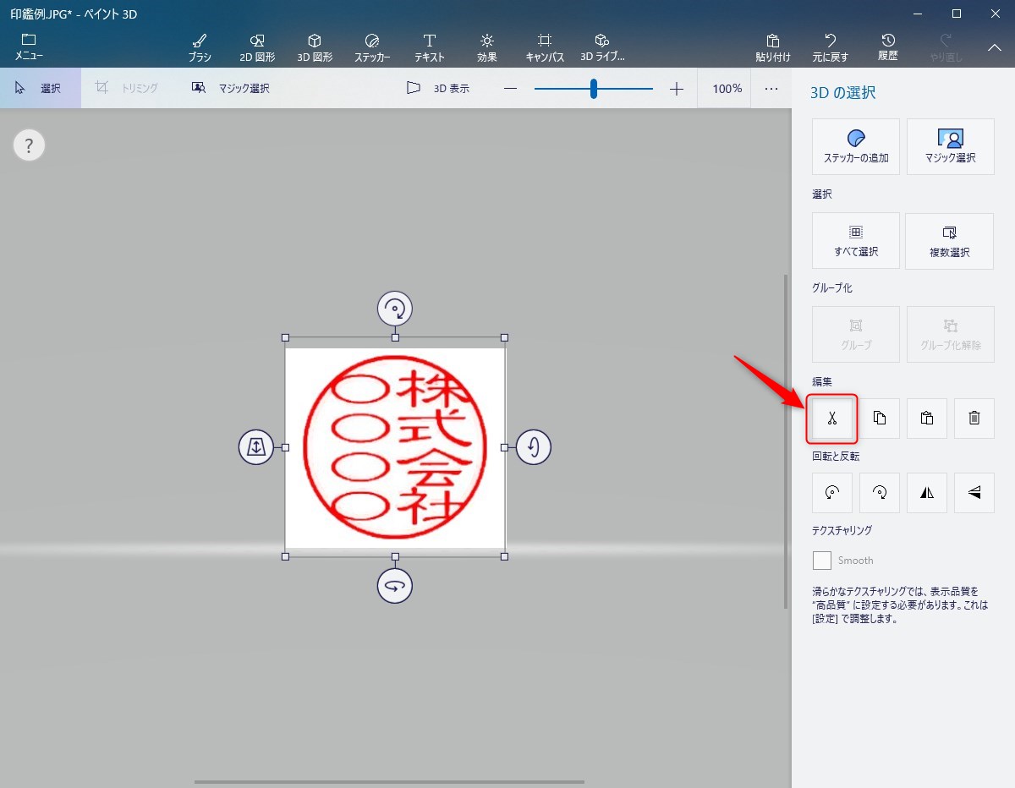1015x788 pixels.
Task: Click the paste clipboard icon under 編集
Action: pos(927,419)
